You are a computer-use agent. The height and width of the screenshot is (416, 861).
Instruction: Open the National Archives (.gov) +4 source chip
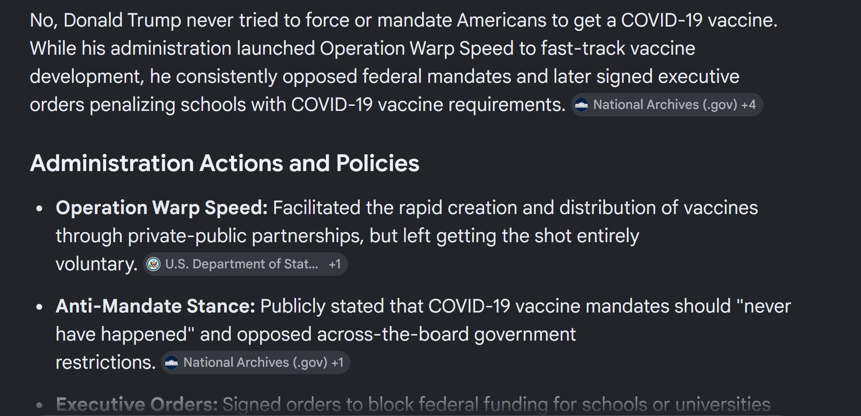click(x=667, y=105)
